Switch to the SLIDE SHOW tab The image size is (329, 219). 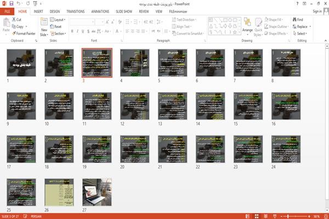pyautogui.click(x=124, y=12)
